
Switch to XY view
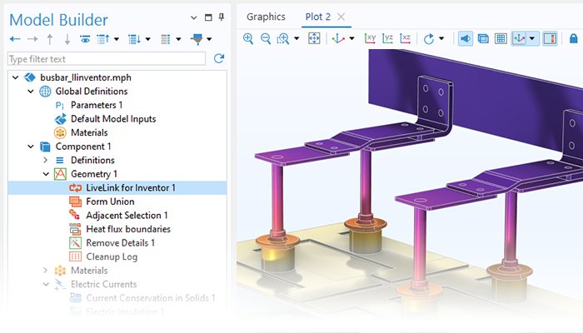(370, 38)
